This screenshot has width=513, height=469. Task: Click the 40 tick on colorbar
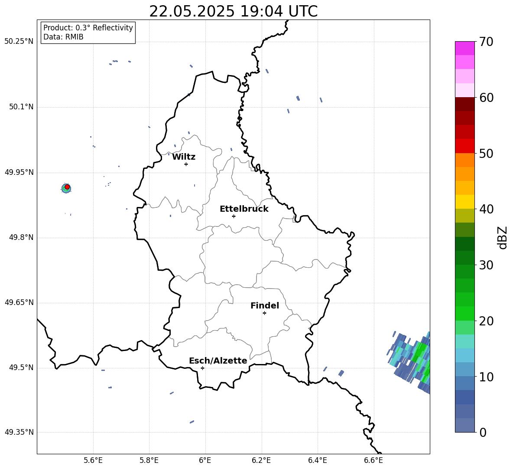click(x=486, y=209)
